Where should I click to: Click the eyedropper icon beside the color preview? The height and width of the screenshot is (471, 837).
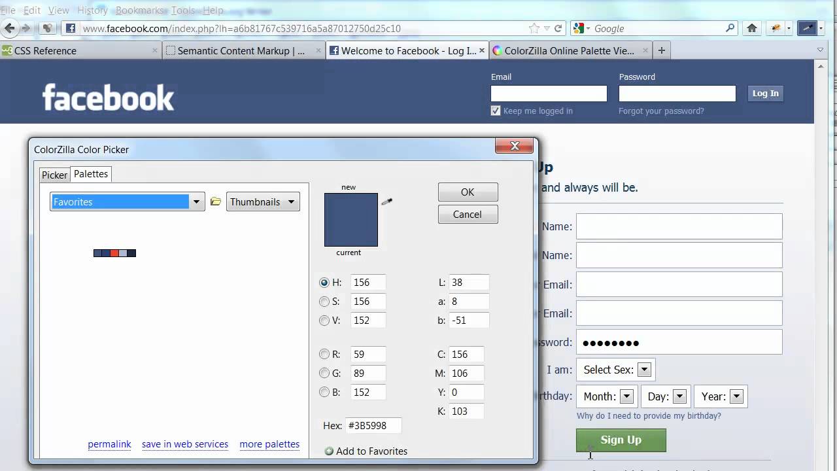(386, 202)
